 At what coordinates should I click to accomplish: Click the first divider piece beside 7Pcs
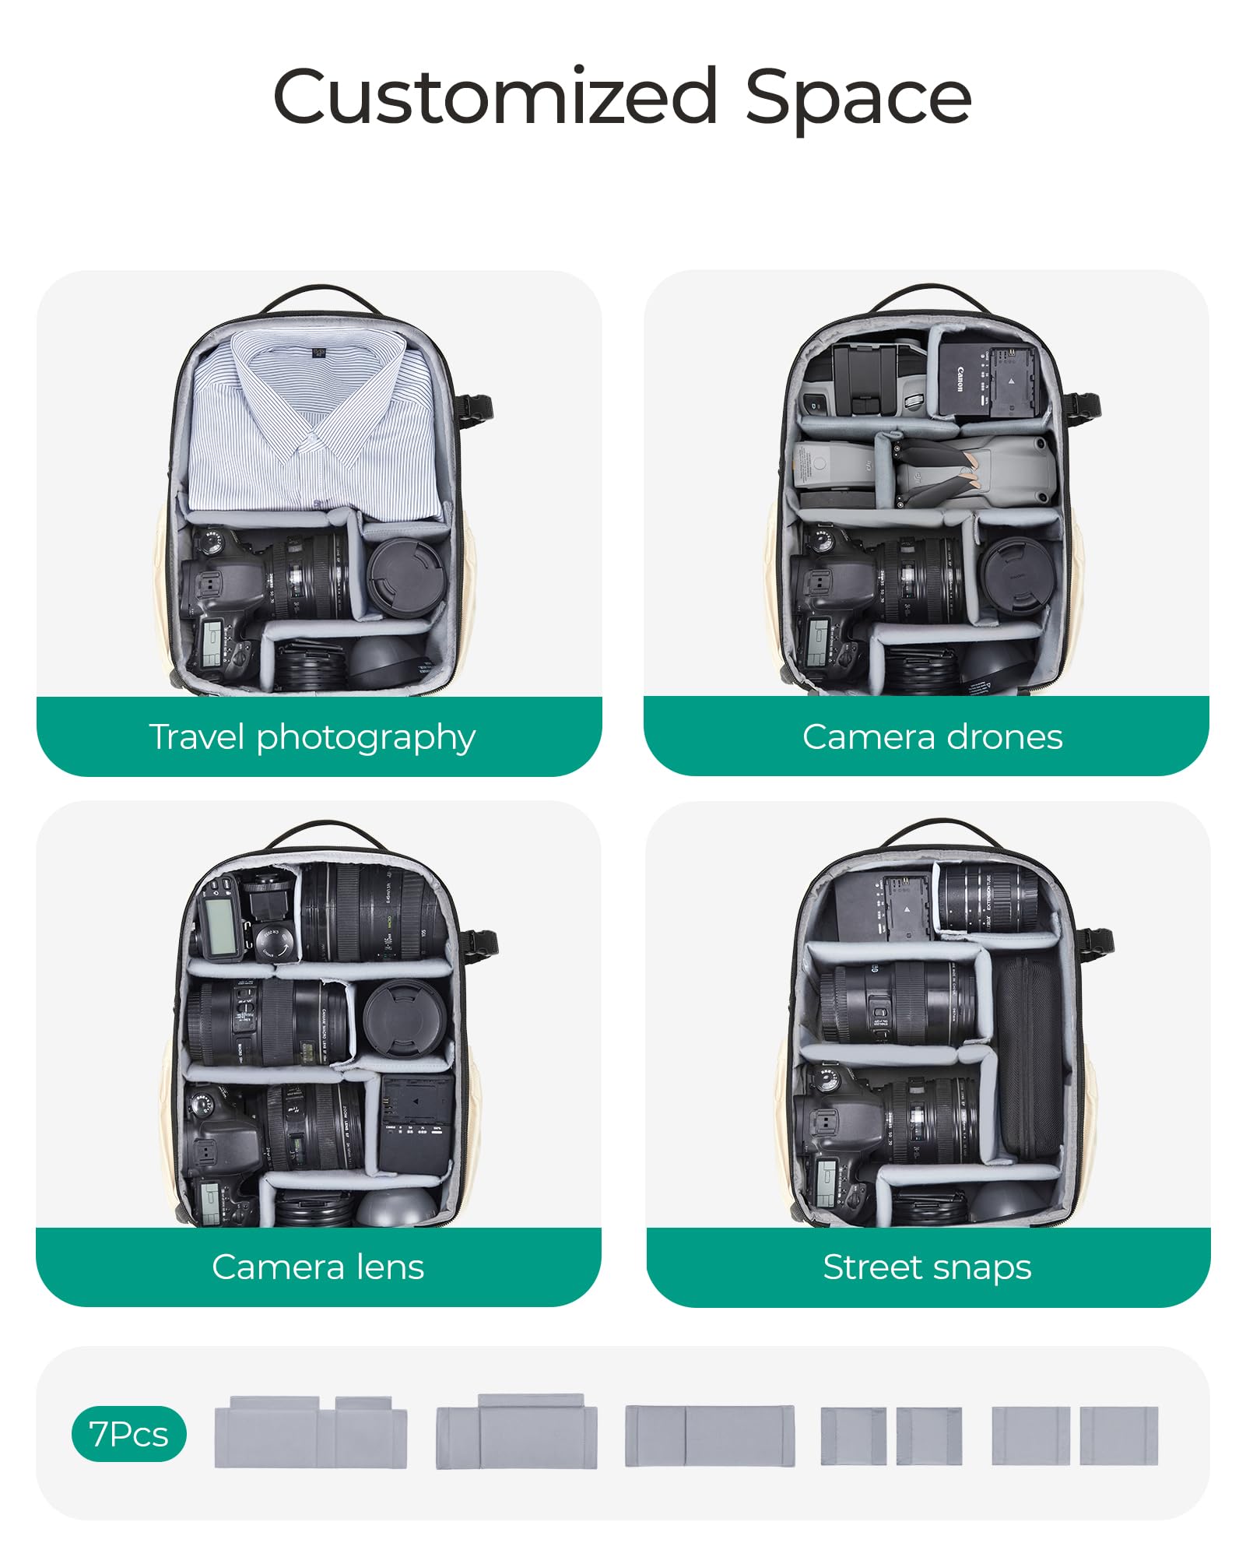click(x=311, y=1432)
